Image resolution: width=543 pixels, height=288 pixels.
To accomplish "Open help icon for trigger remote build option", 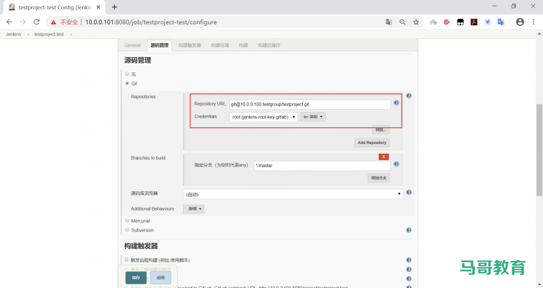I will point(409,260).
